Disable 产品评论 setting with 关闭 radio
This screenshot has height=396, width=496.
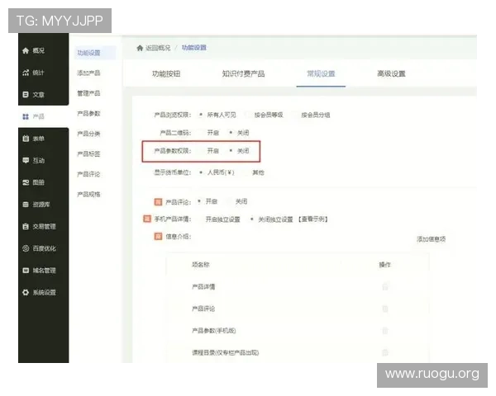coord(229,201)
